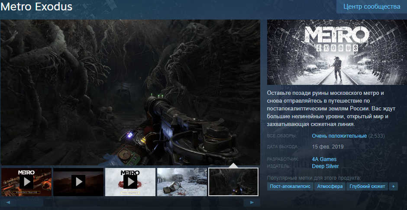Image resolution: width=407 pixels, height=210 pixels.
Task: Click the thumbnail strip scrollbar track
Action: click(x=130, y=203)
